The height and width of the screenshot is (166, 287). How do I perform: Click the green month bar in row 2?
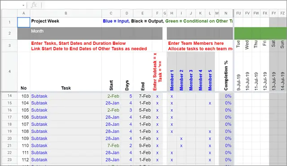(261, 33)
